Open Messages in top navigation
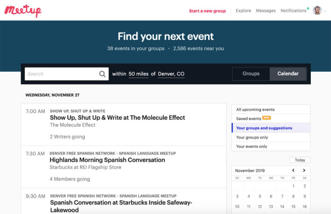This screenshot has width=331, height=214. click(265, 11)
